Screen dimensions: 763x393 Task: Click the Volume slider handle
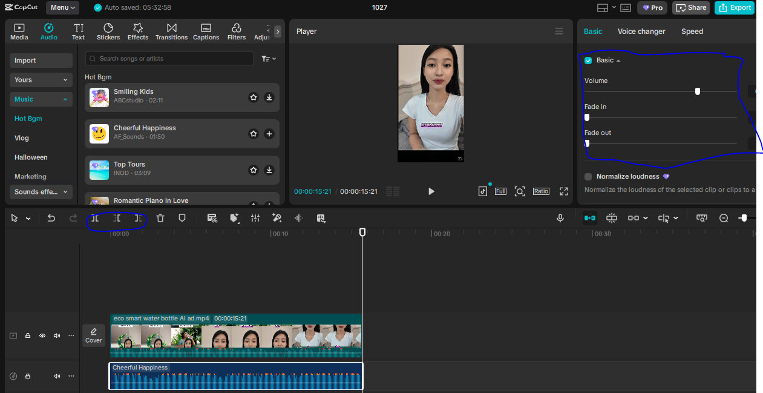[x=698, y=91]
